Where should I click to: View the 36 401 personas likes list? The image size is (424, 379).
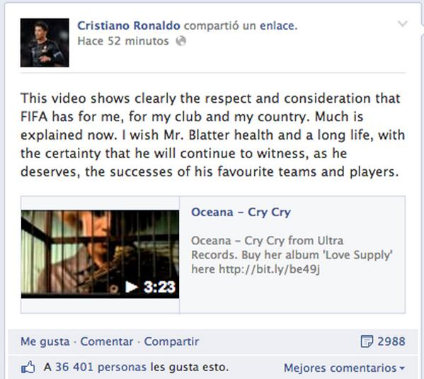(101, 367)
